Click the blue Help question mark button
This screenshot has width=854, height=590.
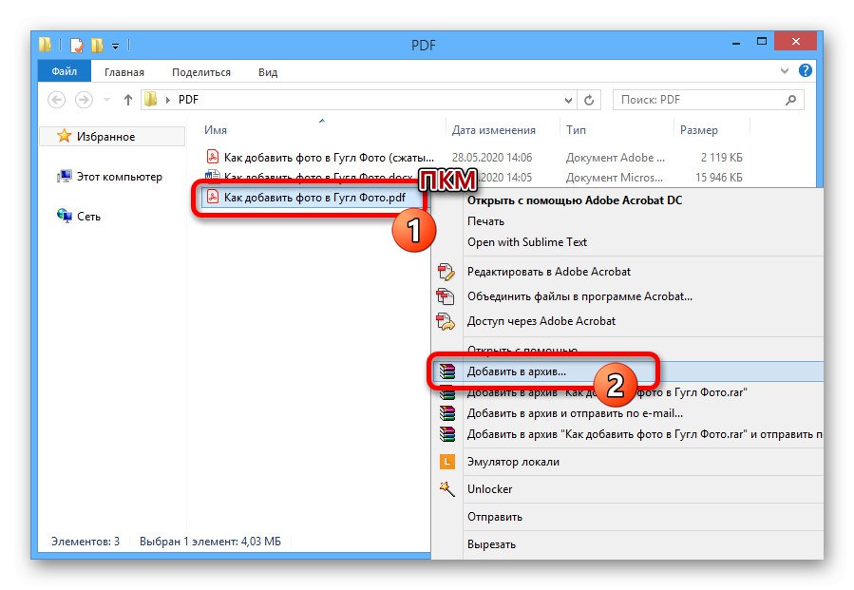click(x=805, y=70)
